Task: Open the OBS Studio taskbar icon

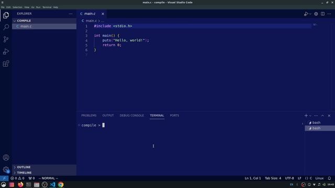Action: pos(44,184)
